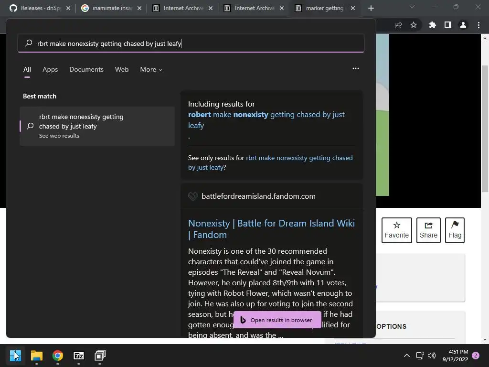Click the Best match heading
This screenshot has height=367, width=489.
click(40, 96)
